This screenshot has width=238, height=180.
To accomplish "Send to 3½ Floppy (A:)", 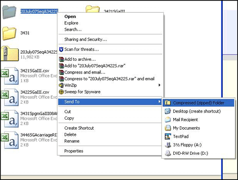I will [x=198, y=145].
